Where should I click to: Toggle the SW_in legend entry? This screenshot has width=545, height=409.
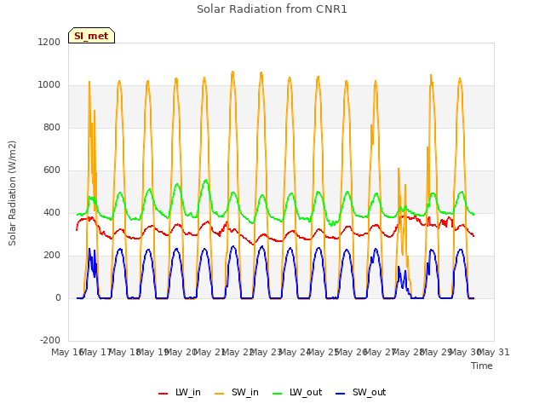pyautogui.click(x=237, y=392)
